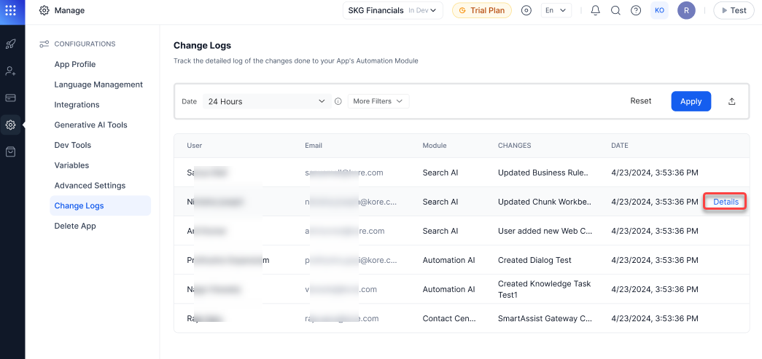Open the Details link for Chunk Workbench row
The image size is (762, 359).
(x=725, y=202)
